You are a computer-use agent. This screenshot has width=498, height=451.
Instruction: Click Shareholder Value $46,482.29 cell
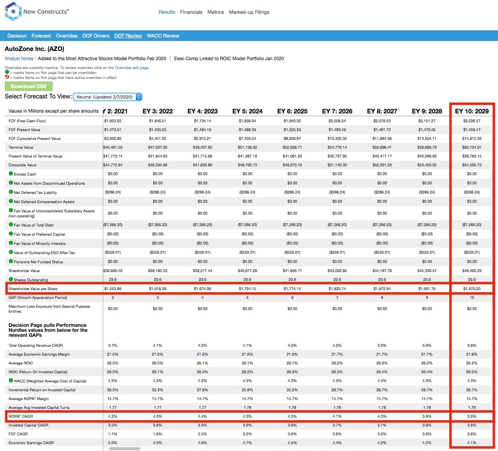point(472,271)
